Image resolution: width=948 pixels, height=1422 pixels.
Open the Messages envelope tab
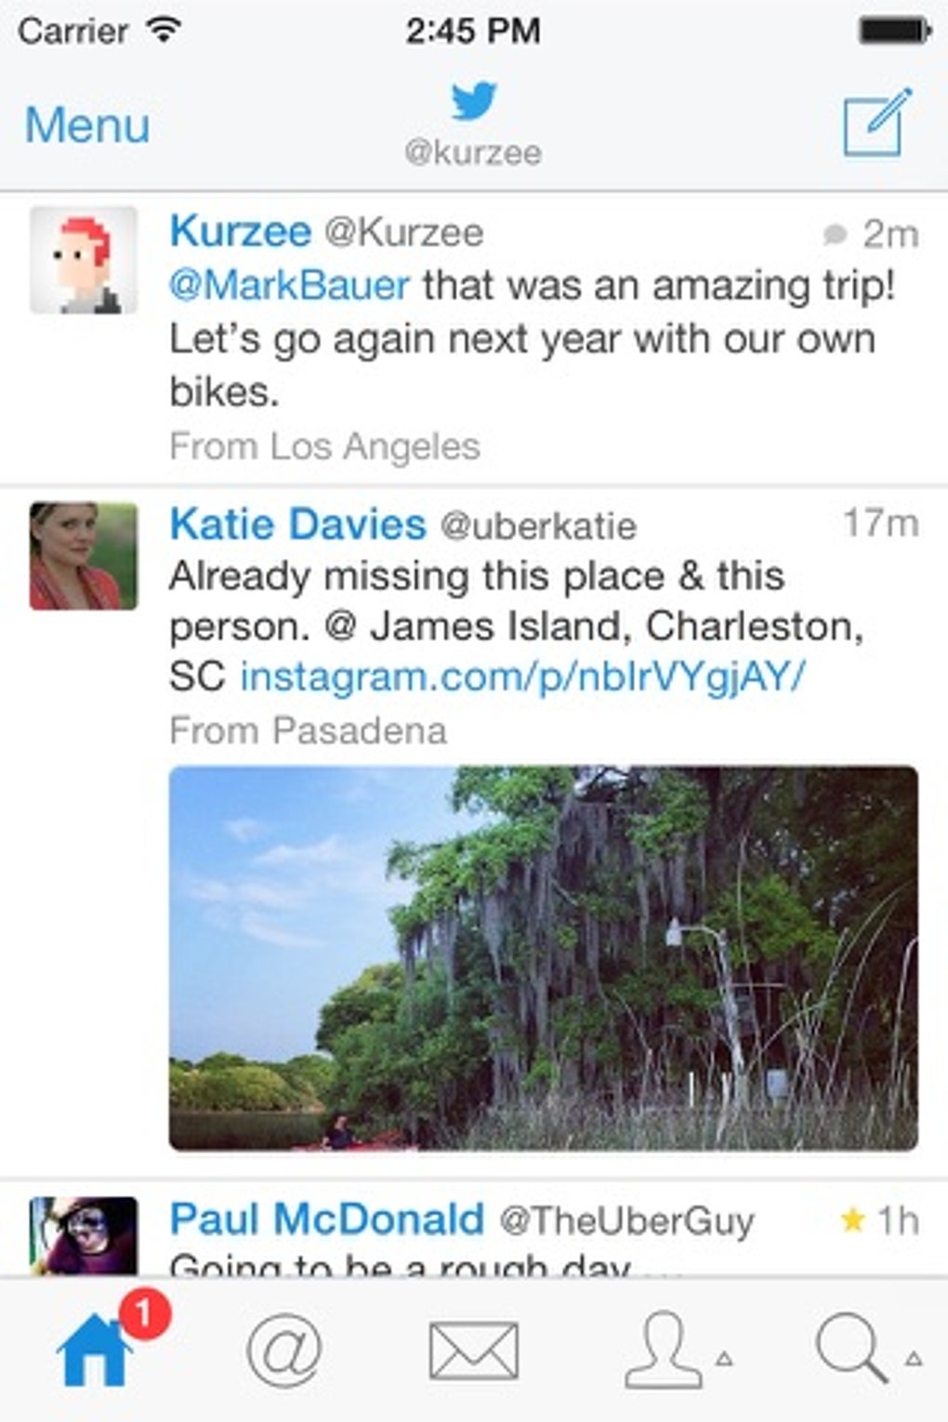click(473, 1350)
